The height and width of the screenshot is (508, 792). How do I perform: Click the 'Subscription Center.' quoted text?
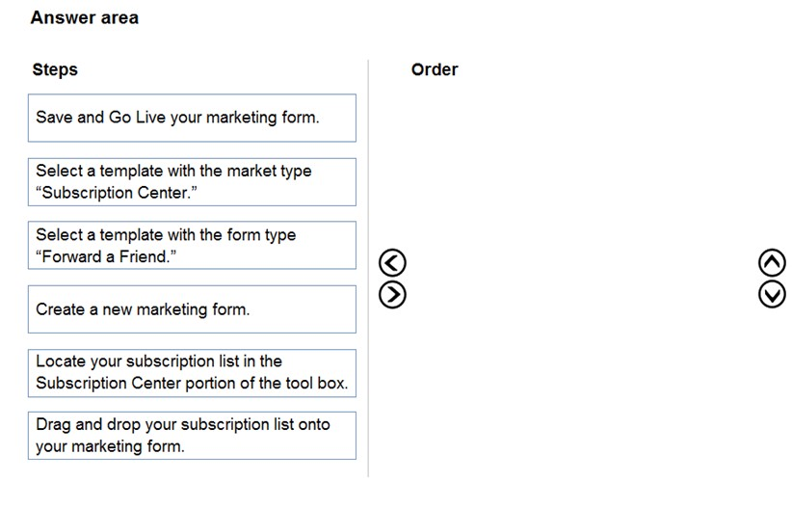pos(117,193)
